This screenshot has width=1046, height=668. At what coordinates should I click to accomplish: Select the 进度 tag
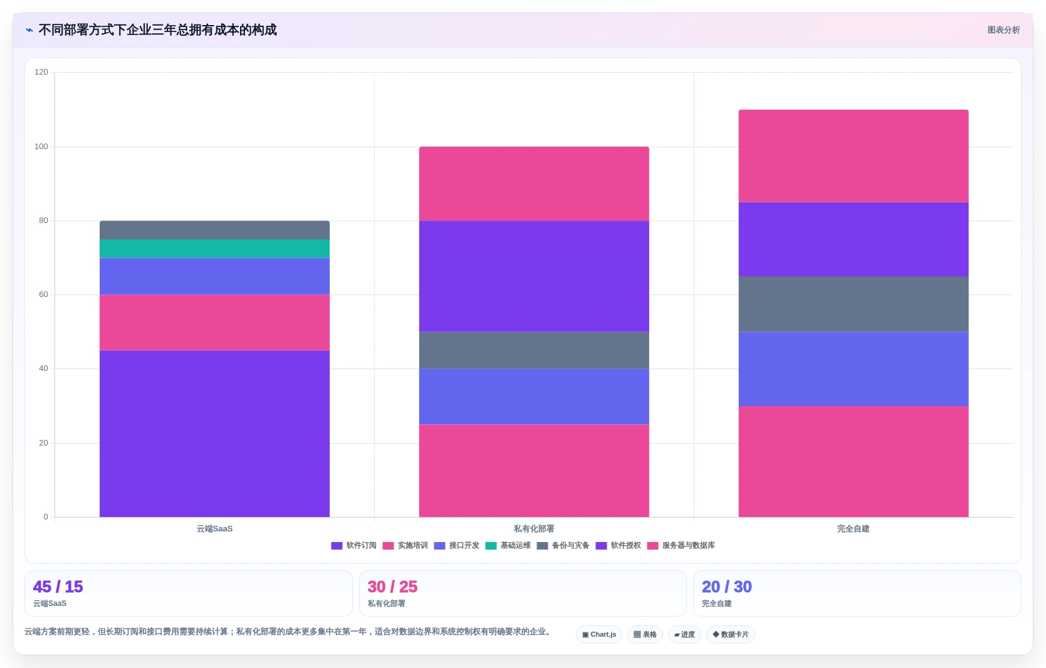684,634
